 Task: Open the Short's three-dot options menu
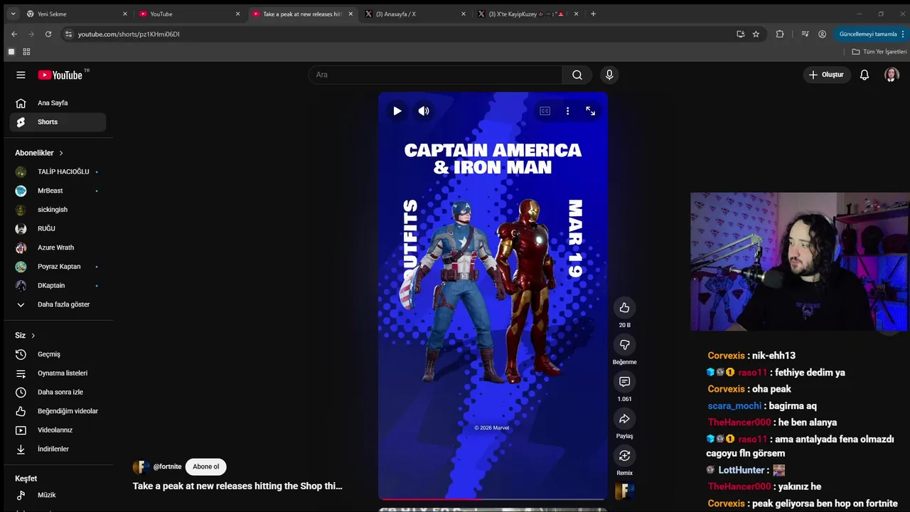click(x=567, y=111)
